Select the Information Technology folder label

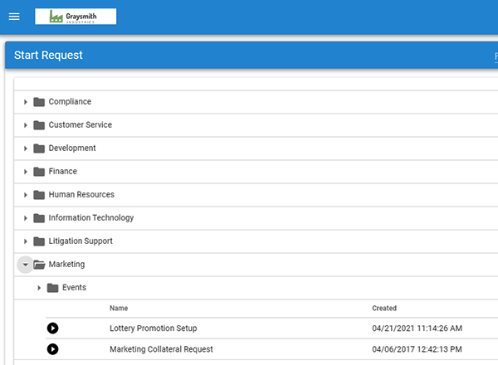point(90,218)
